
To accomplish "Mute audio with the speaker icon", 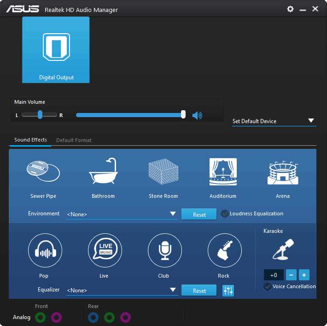I will [197, 115].
